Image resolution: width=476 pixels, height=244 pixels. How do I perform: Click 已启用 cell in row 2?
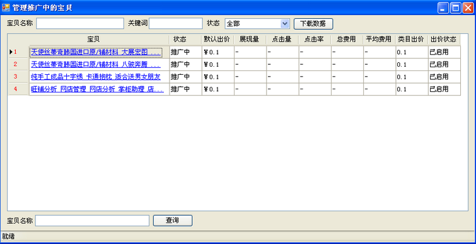click(x=444, y=65)
